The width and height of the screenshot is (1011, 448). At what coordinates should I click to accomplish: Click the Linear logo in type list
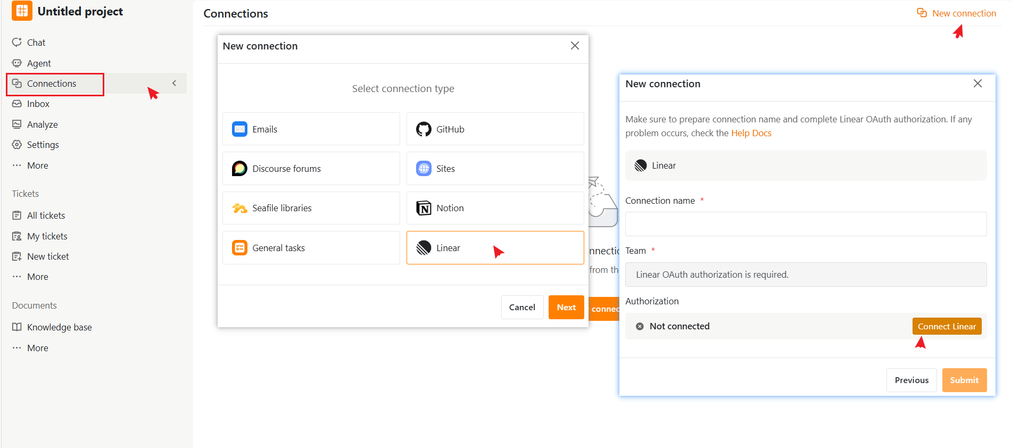[424, 248]
